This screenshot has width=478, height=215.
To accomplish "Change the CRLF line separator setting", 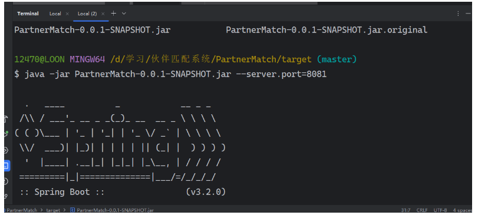I will (x=422, y=210).
